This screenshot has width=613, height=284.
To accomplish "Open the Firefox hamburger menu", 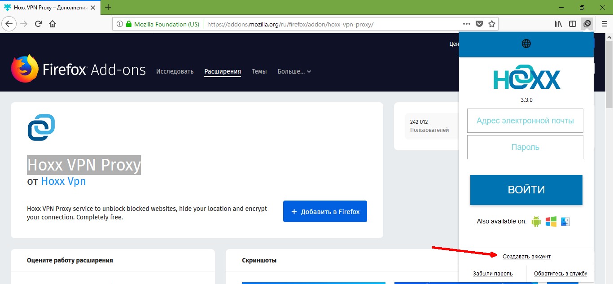I will [x=604, y=24].
